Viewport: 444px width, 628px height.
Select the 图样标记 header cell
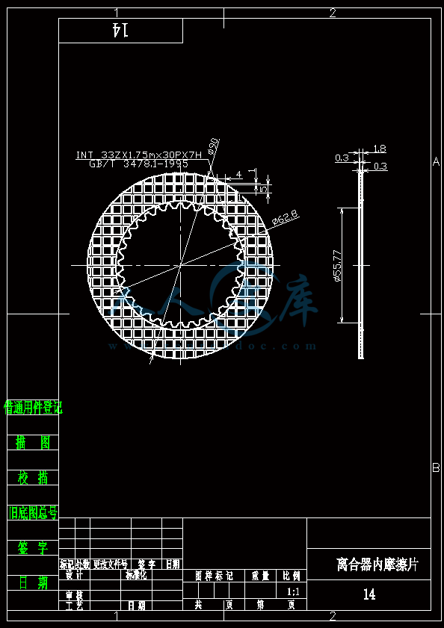coord(214,576)
